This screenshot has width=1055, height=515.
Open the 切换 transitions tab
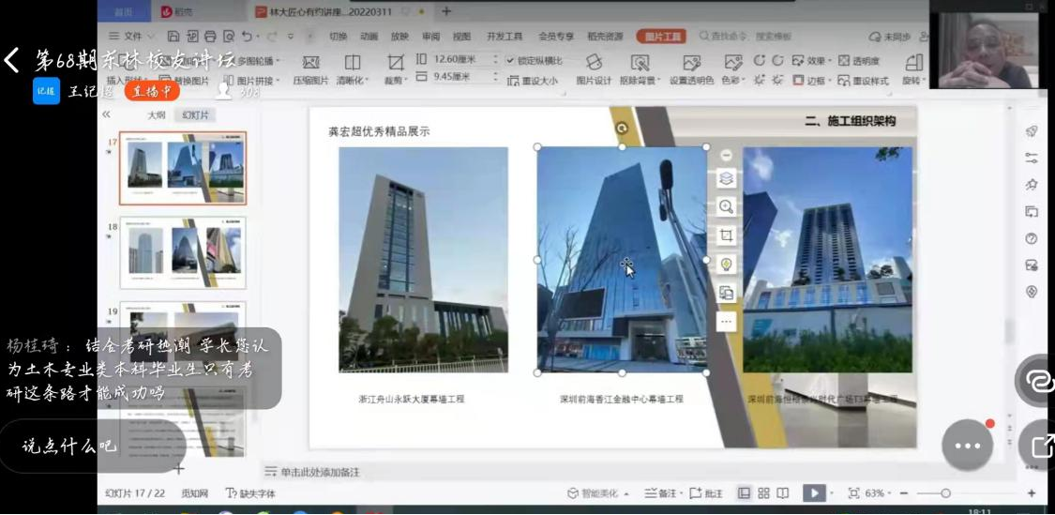pos(338,37)
